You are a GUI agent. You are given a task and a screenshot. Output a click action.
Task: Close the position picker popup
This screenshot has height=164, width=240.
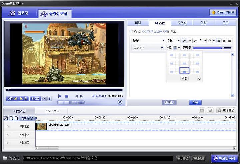click(199, 79)
